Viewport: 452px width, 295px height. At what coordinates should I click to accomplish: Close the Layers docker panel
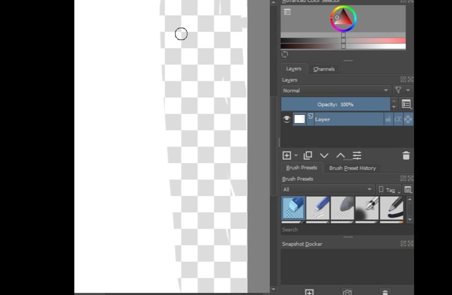(x=411, y=79)
